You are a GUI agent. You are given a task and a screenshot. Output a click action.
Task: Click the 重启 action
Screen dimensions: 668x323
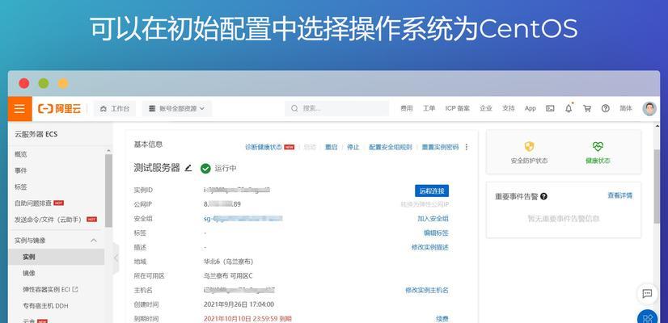[x=331, y=147]
